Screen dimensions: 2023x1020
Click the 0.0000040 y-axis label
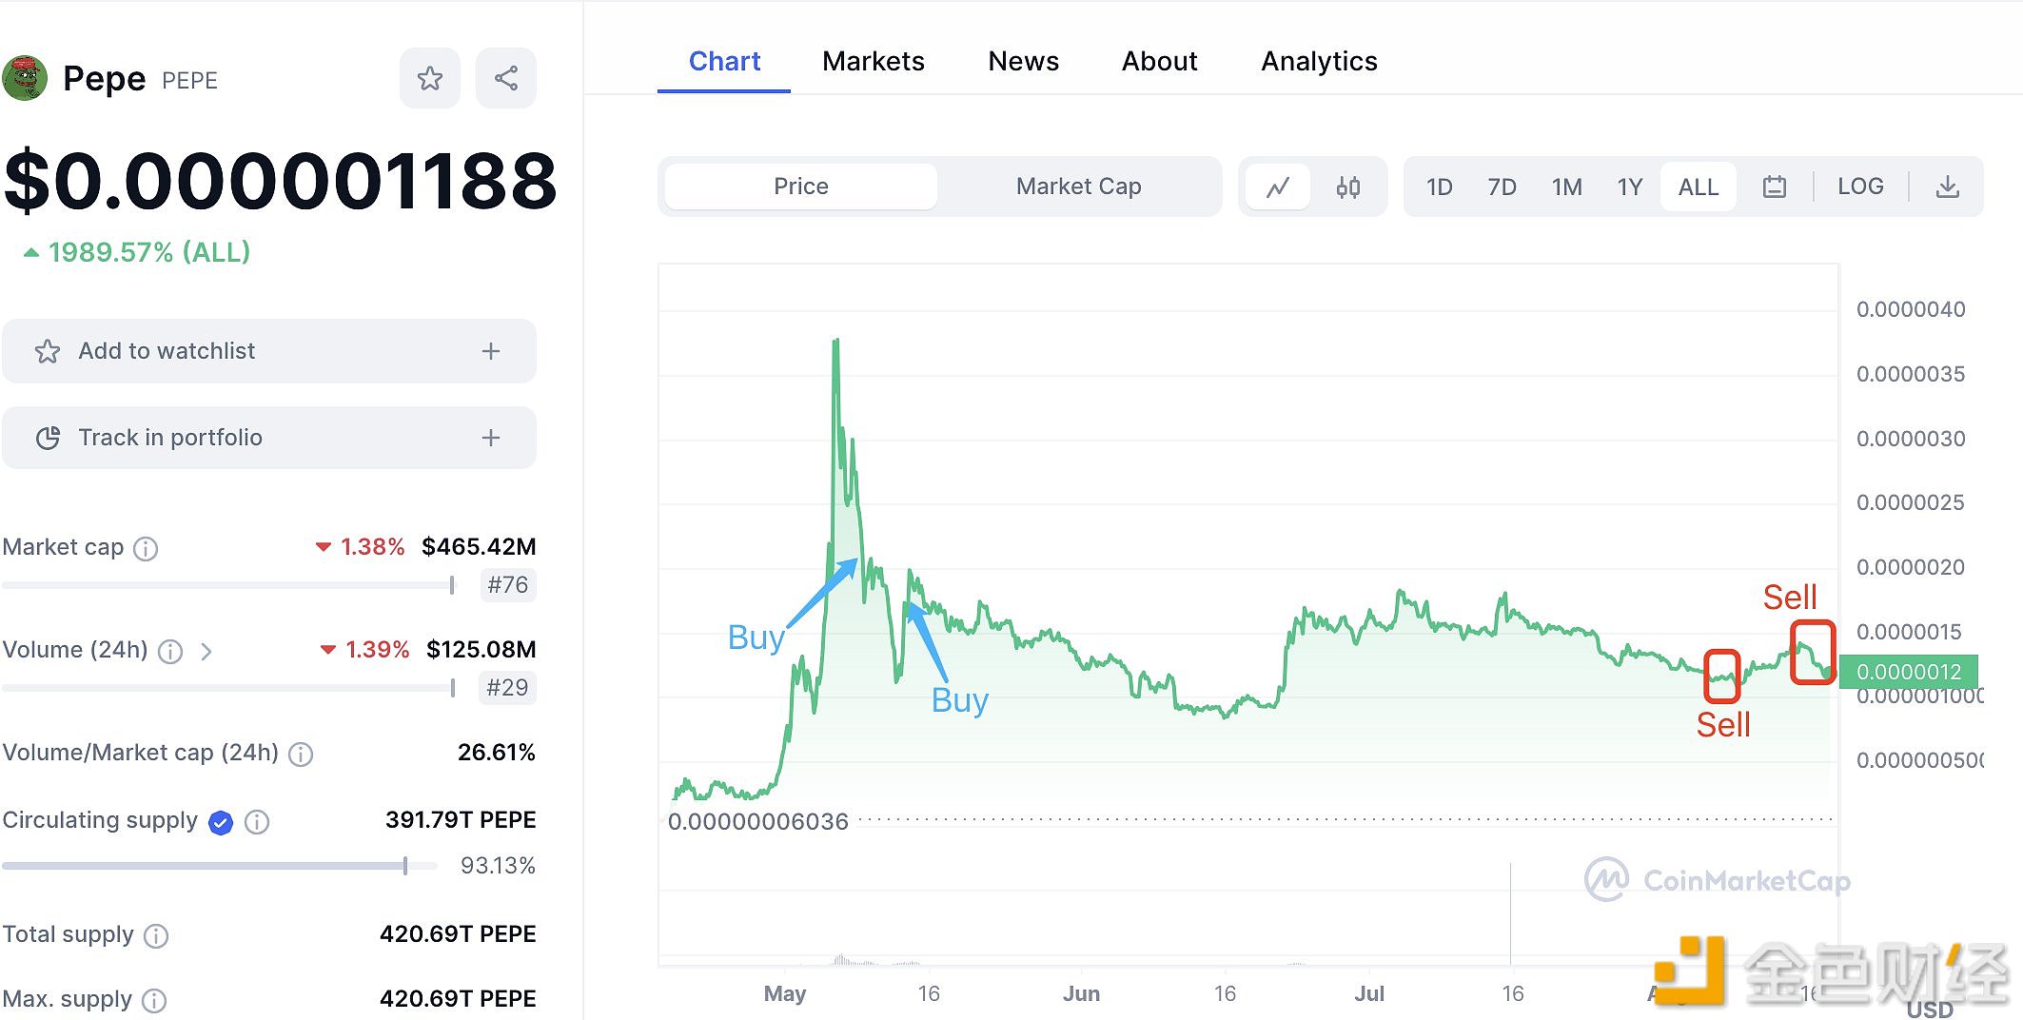[x=1911, y=309]
